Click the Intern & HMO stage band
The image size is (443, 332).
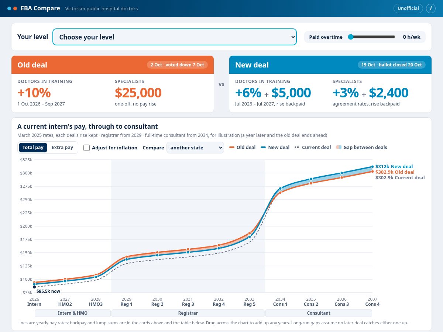(x=73, y=313)
